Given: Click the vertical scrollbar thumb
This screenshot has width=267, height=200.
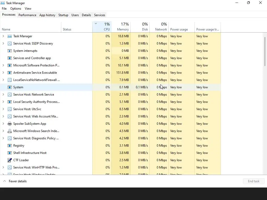Looking at the screenshot, I should [x=265, y=52].
